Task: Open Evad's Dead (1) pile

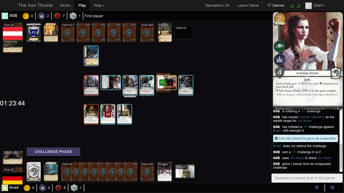Action: tap(185, 172)
